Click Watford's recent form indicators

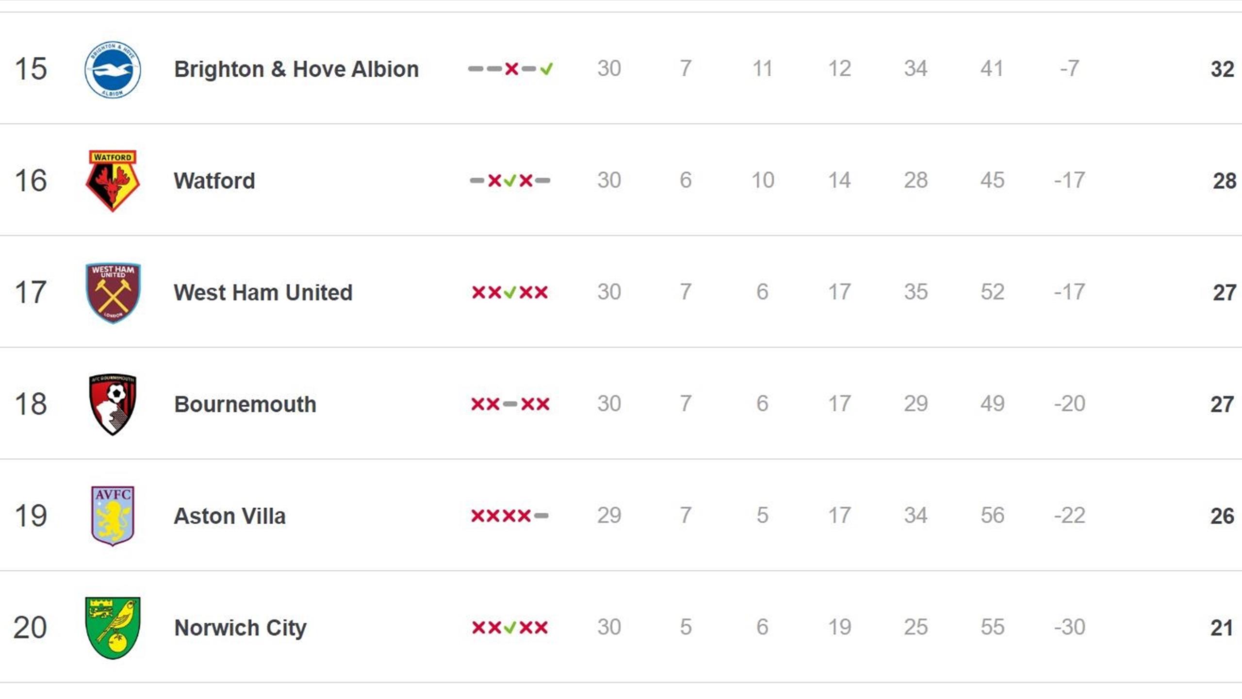(x=510, y=181)
